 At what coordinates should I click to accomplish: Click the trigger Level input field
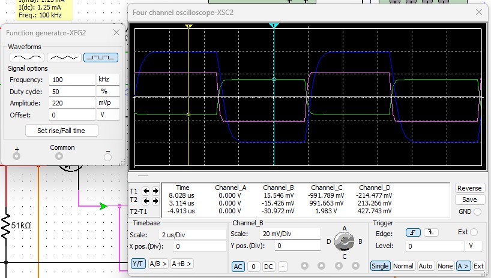(435, 246)
